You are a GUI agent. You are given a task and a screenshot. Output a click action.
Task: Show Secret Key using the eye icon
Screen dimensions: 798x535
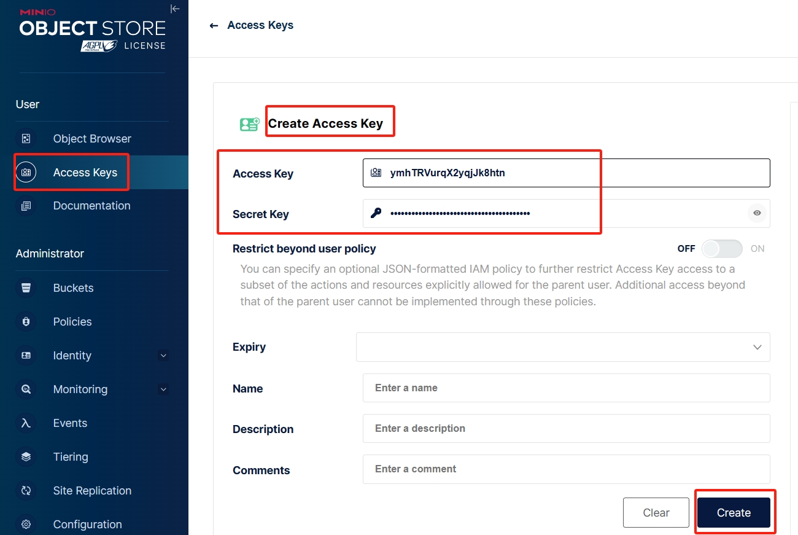coord(757,213)
